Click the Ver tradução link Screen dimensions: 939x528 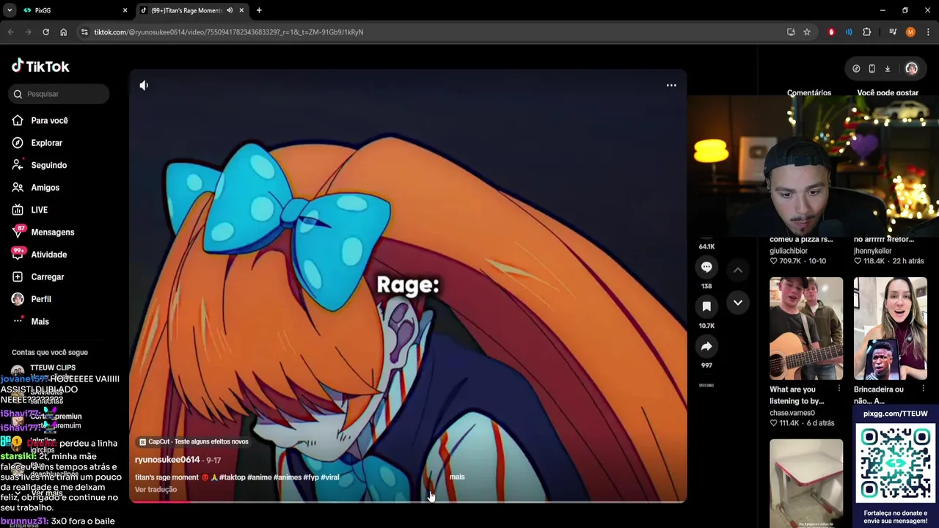click(156, 489)
